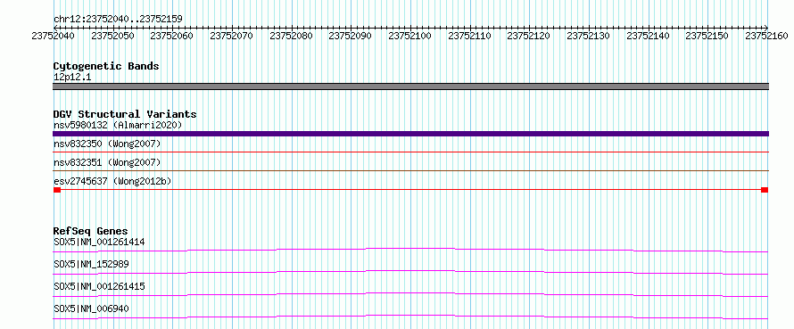Click the esv2745637 (Wong2012b) label
The height and width of the screenshot is (329, 794).
tap(112, 181)
